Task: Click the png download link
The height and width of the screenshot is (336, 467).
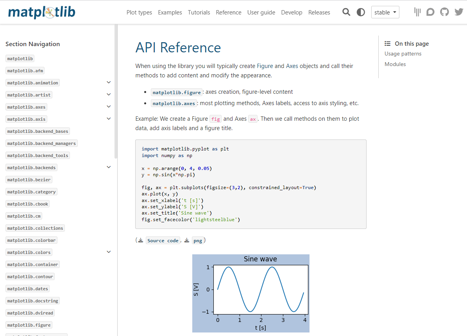Action: pos(198,241)
